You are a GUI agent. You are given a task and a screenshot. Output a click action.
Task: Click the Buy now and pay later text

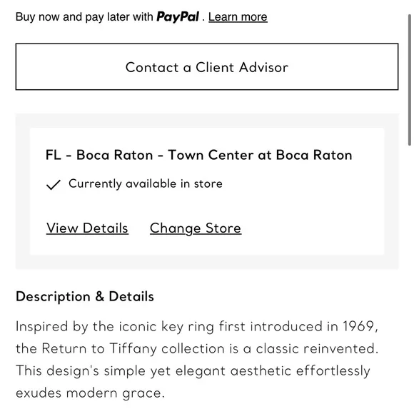(84, 17)
